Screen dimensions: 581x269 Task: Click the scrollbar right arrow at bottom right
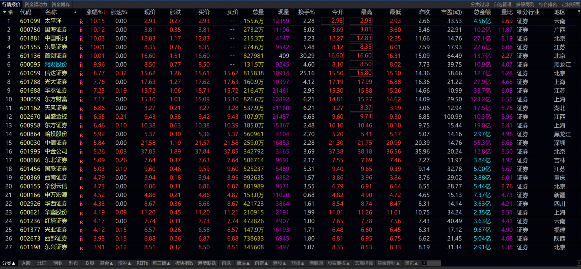point(579,263)
